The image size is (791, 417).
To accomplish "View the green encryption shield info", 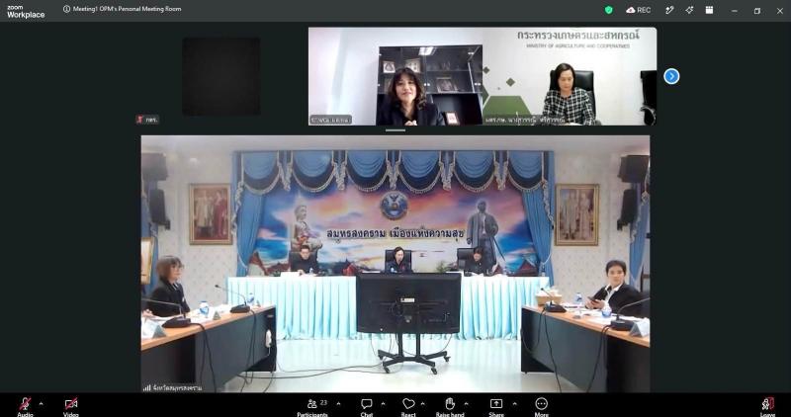I will pos(609,10).
